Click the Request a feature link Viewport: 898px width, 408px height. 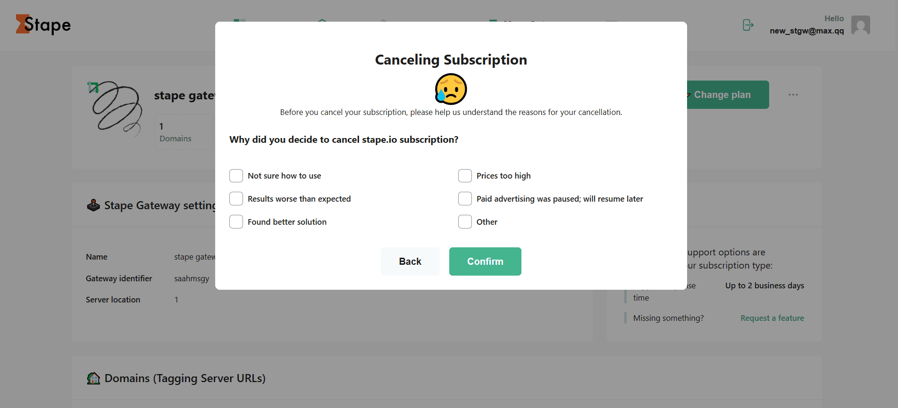[x=772, y=318]
